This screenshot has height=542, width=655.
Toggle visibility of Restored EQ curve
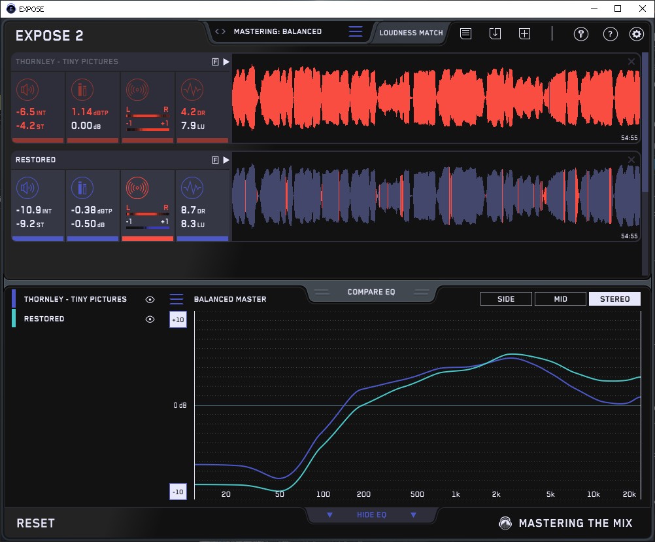click(x=150, y=319)
